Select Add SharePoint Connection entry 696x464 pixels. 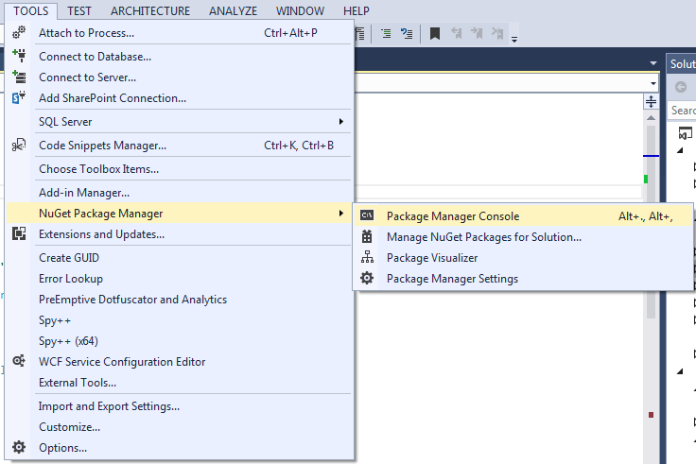180,98
